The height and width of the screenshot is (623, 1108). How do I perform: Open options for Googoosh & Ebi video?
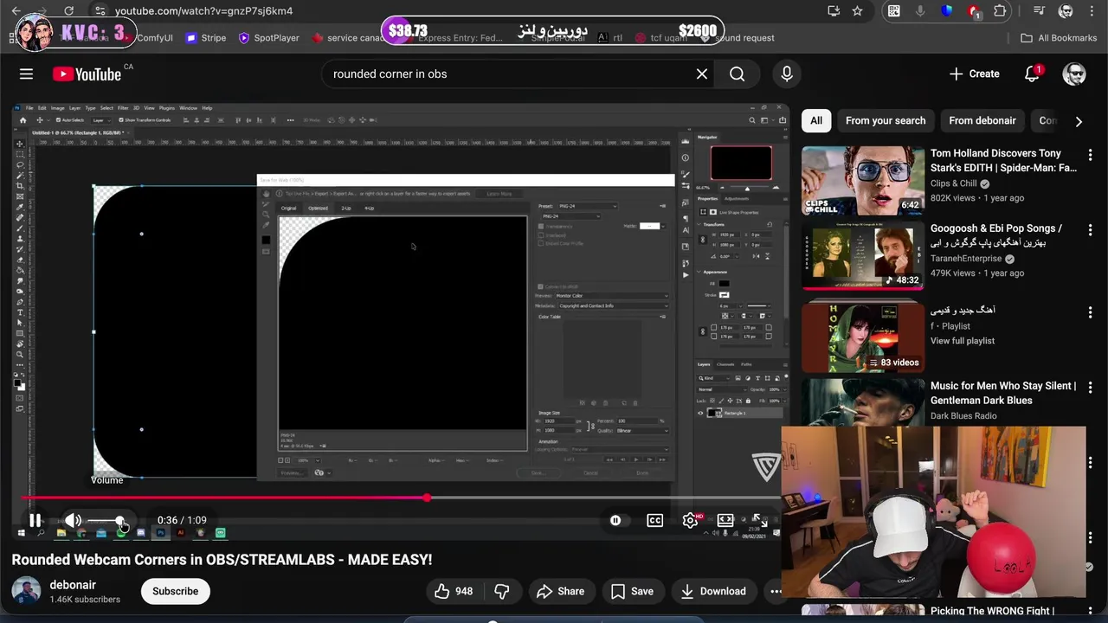coord(1090,230)
